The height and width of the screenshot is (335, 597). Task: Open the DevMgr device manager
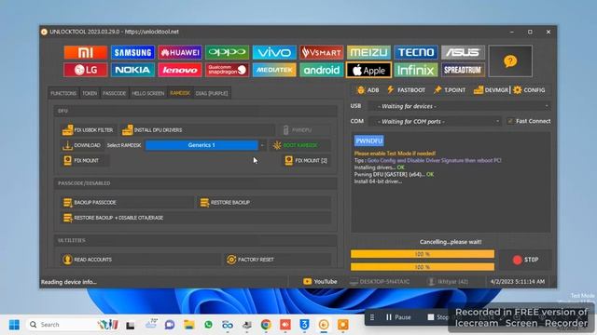point(491,90)
